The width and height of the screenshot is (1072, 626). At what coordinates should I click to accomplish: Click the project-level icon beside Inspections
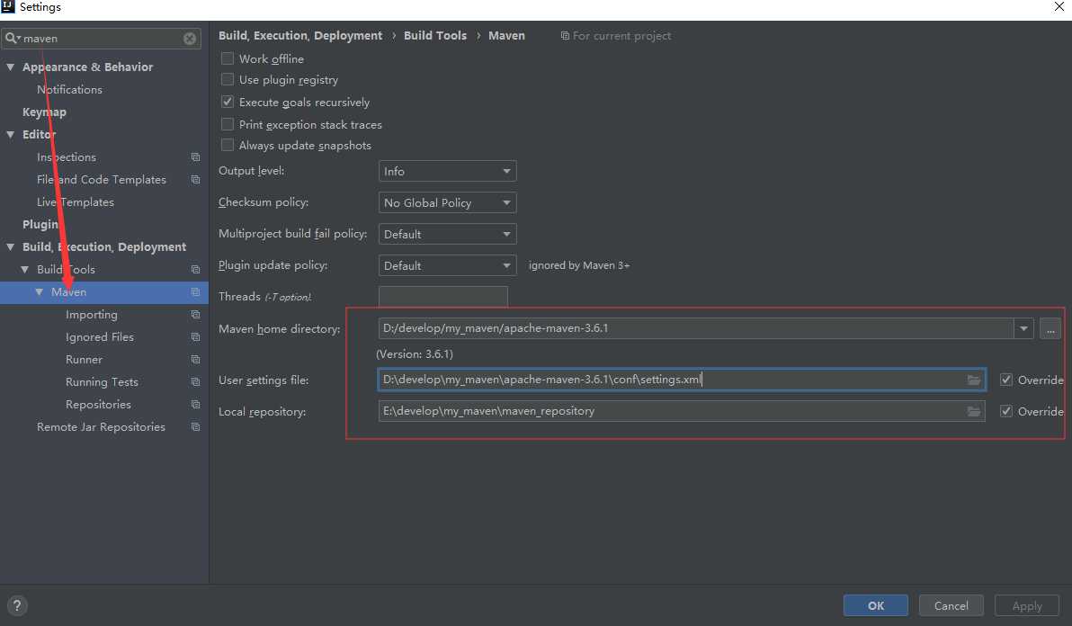pos(195,157)
